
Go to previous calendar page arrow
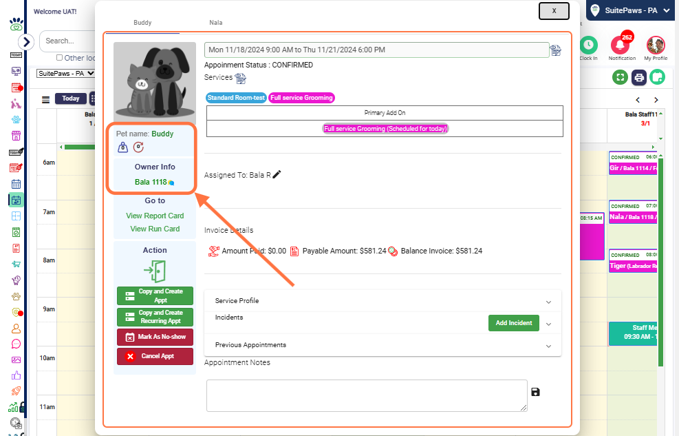coord(638,100)
